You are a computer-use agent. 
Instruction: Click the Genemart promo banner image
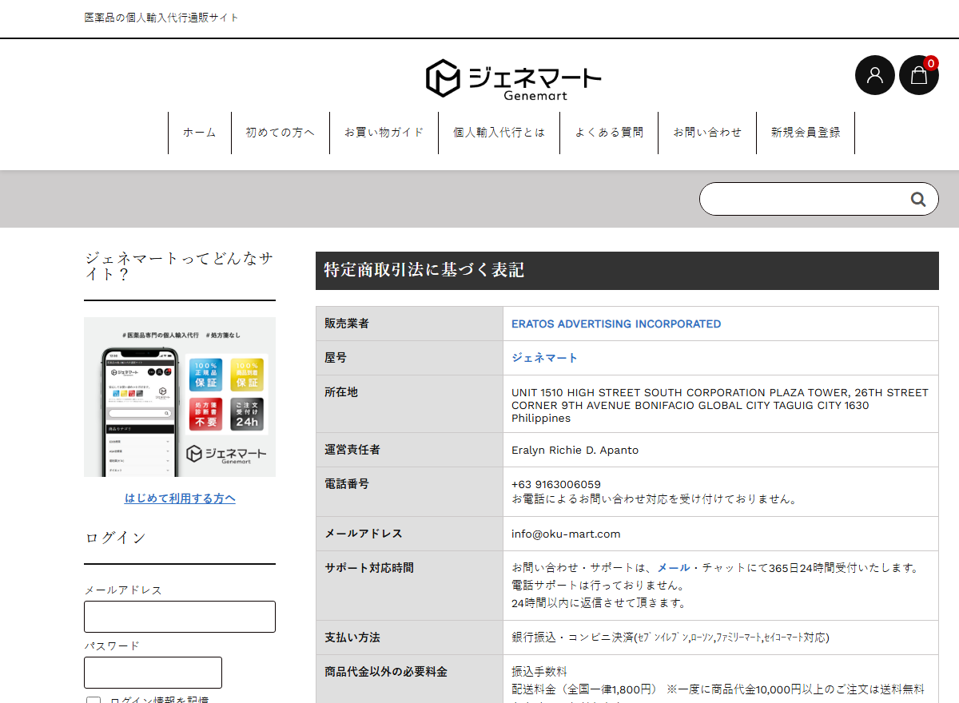point(180,397)
